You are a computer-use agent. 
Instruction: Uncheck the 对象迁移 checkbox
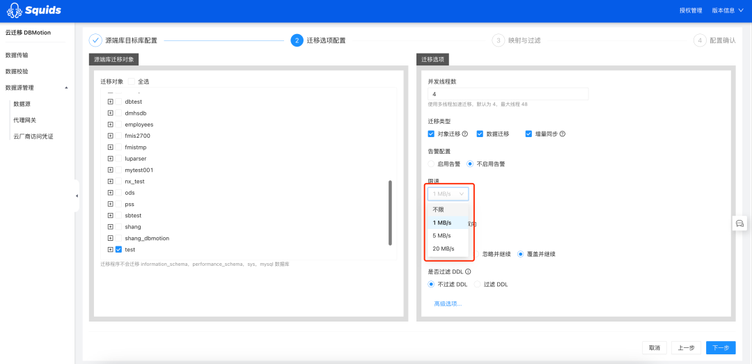pyautogui.click(x=431, y=134)
